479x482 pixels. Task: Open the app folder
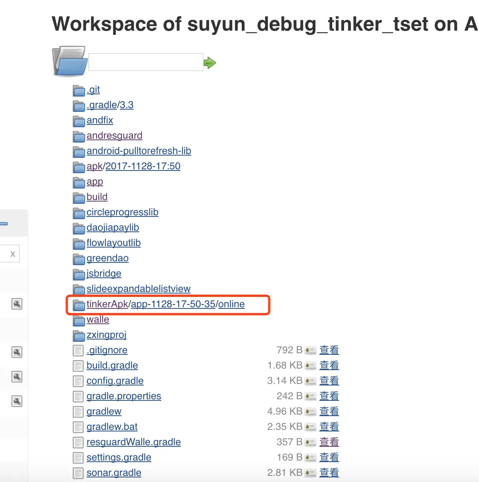(x=95, y=182)
